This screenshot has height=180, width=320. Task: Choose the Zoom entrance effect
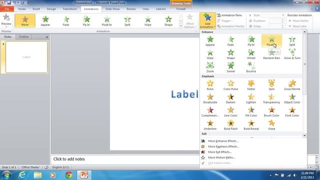point(210,67)
